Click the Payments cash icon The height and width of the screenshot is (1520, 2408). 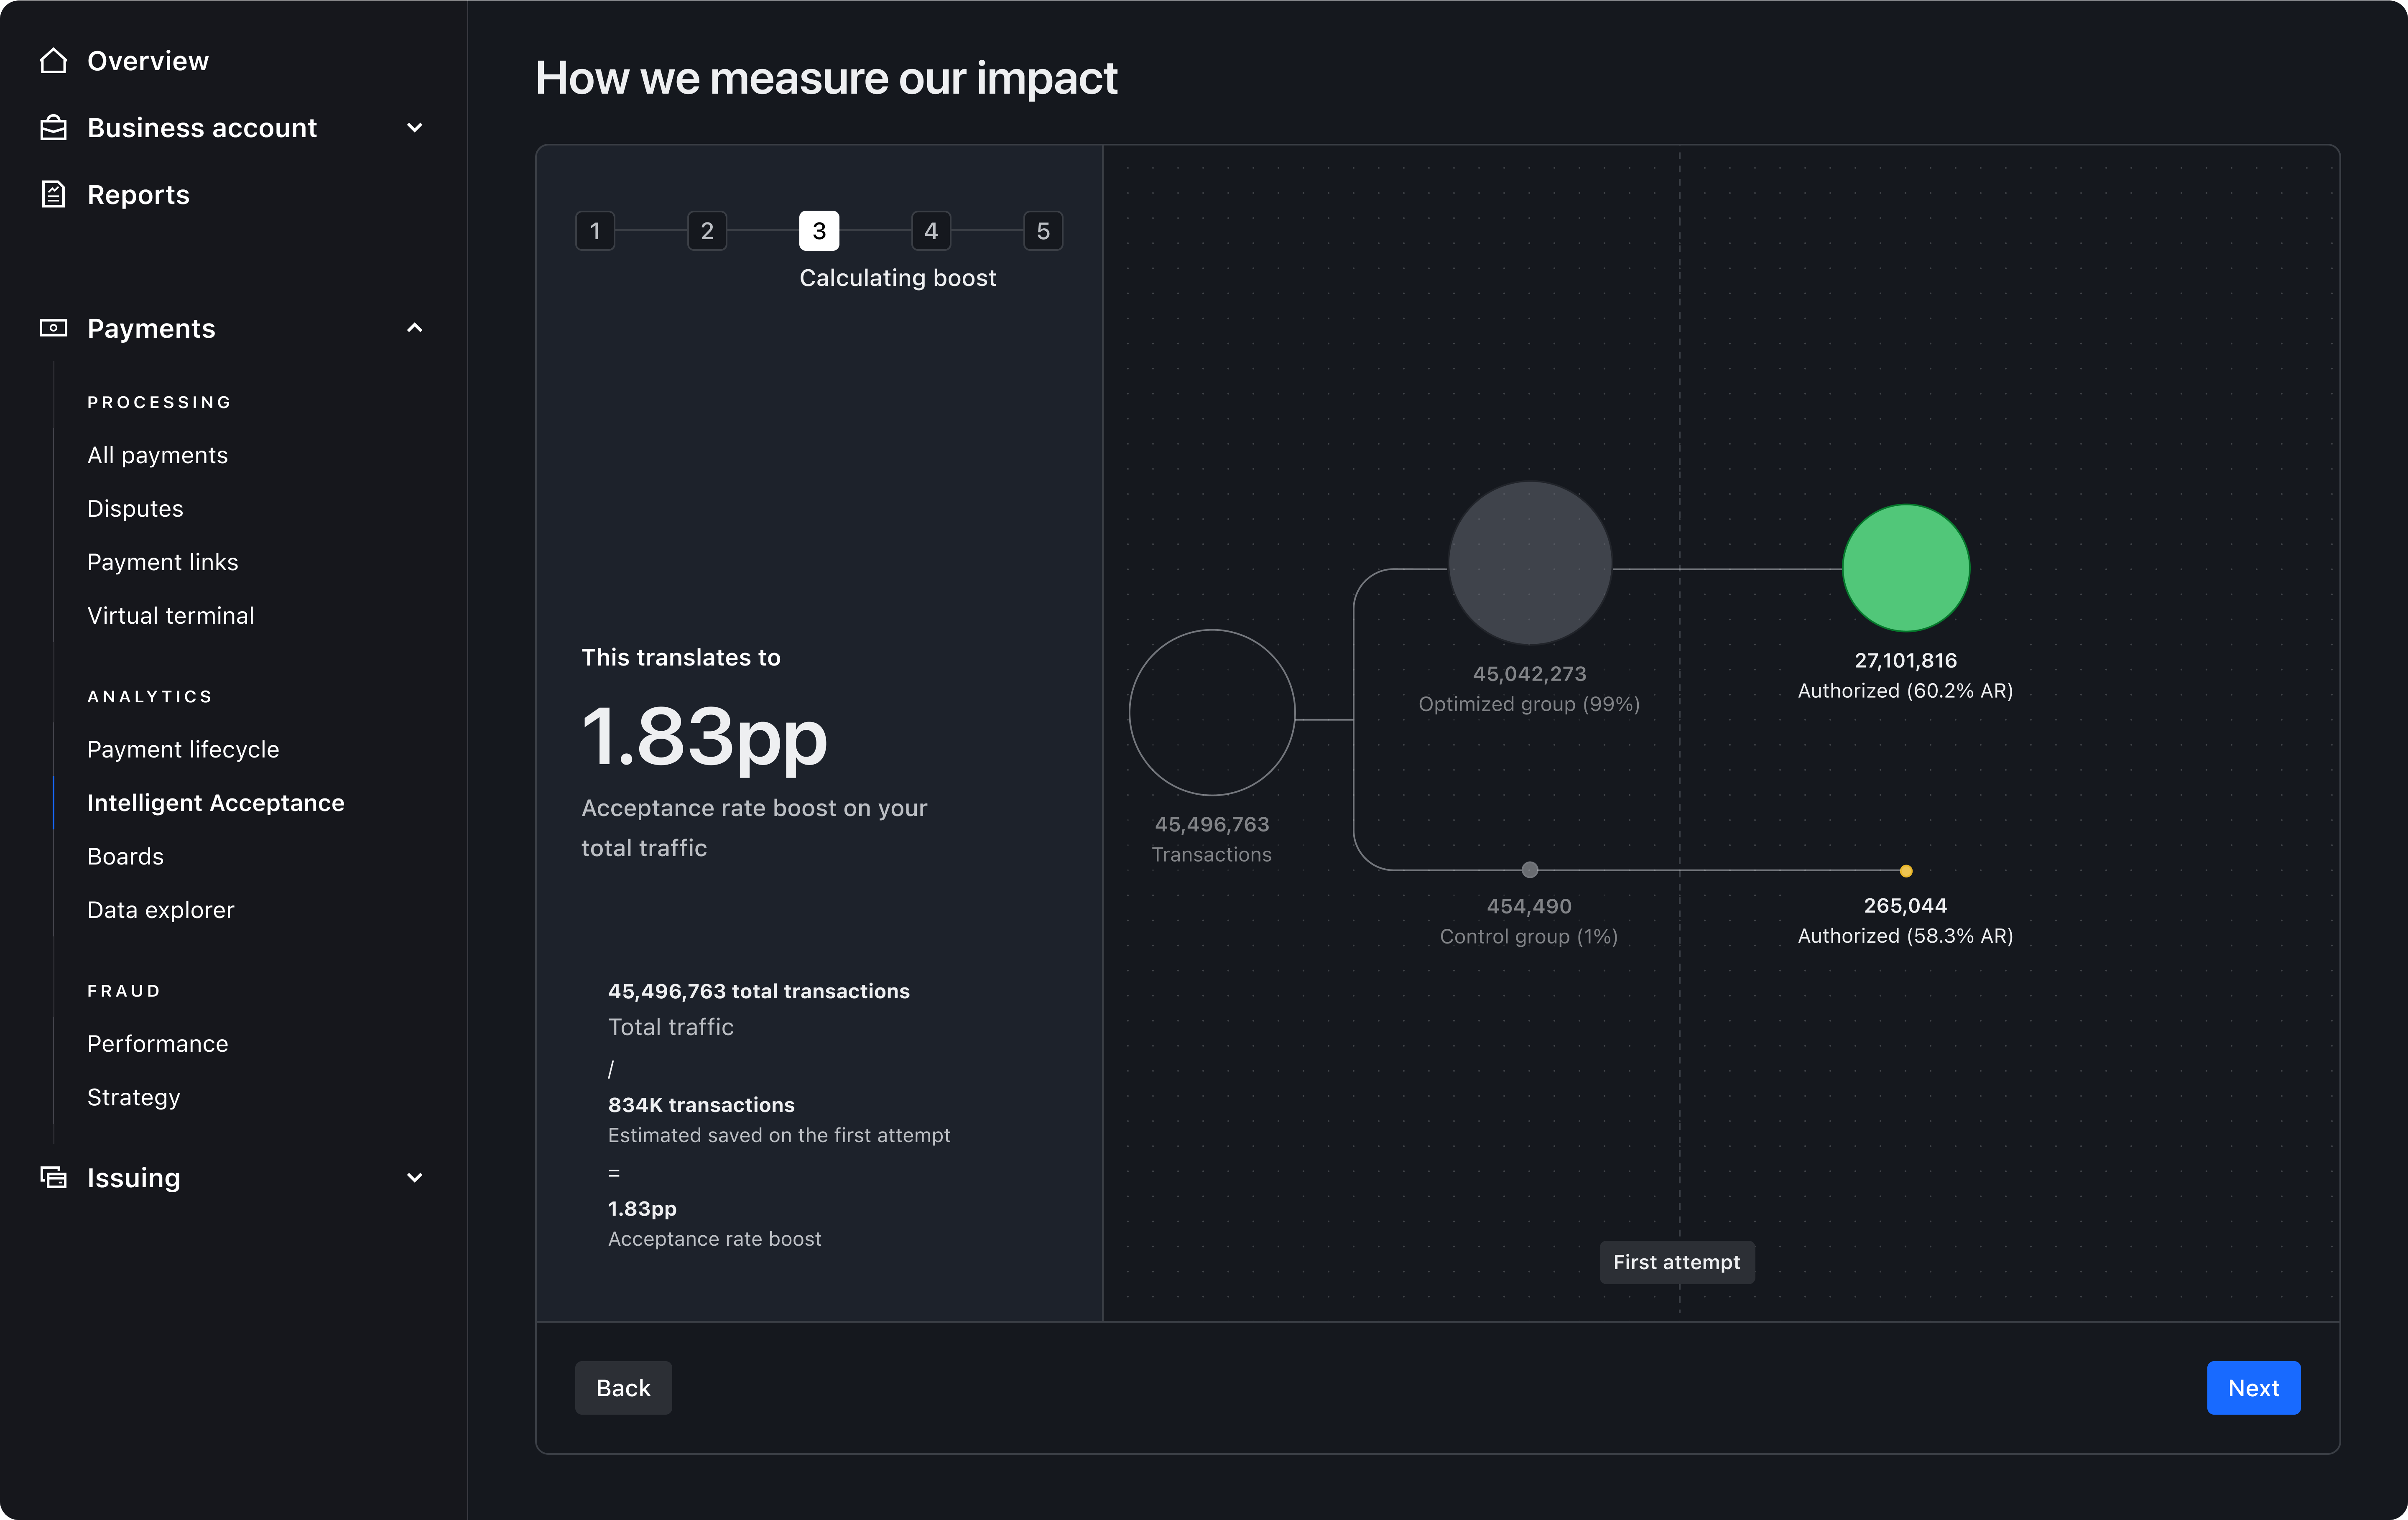(x=53, y=328)
